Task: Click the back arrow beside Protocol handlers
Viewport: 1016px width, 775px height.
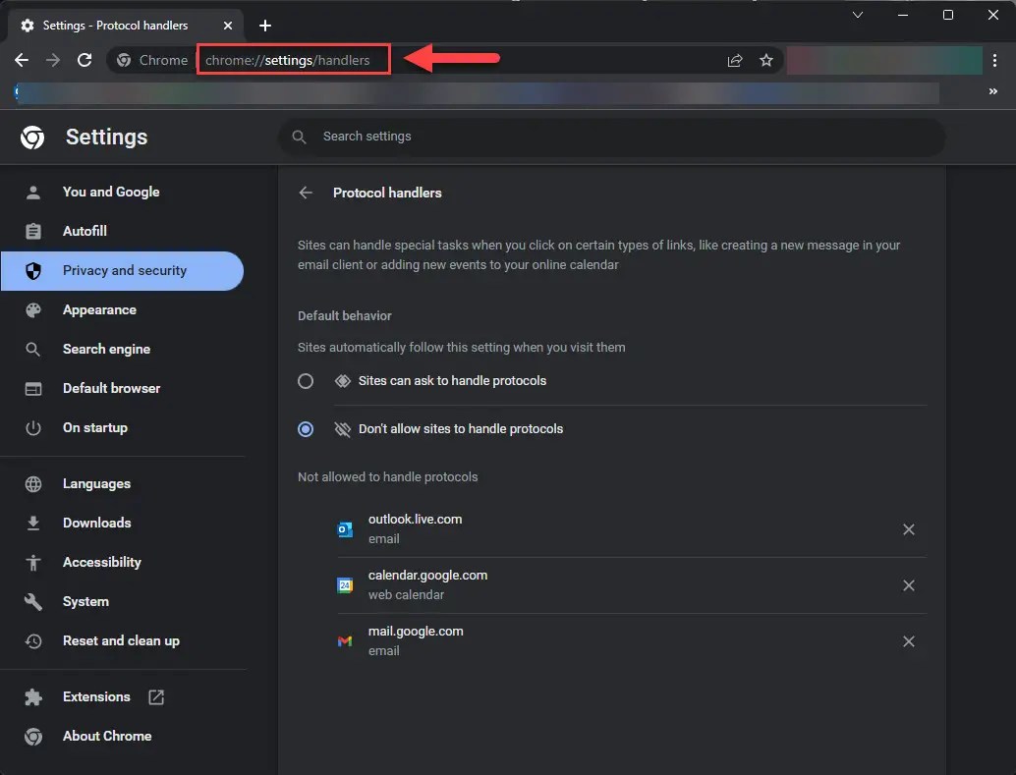Action: click(306, 193)
